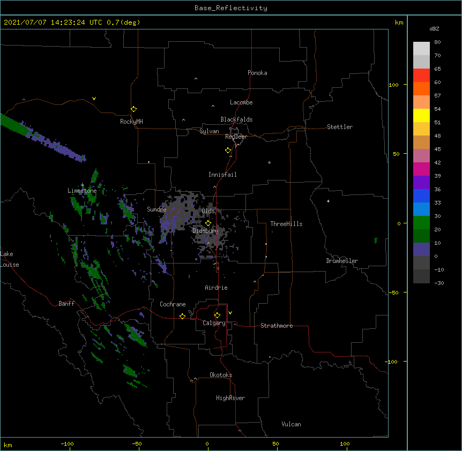Click the dBZ legend heading
Screen dimensions: 462x451
(x=434, y=28)
